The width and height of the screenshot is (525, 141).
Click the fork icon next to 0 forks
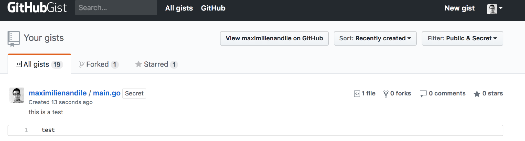point(386,94)
